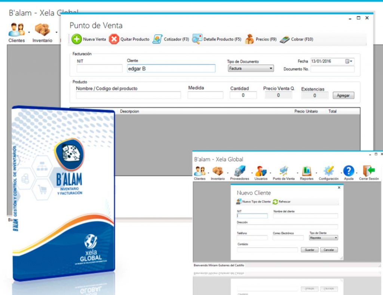The image size is (383, 295).
Task: Click the Refrescar green arrows icon
Action: click(275, 202)
